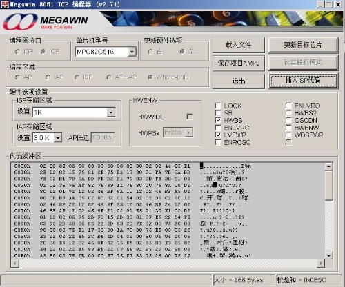The width and height of the screenshot is (345, 287).
Task: Enable the ENROSC checkbox
Action: pyautogui.click(x=218, y=142)
